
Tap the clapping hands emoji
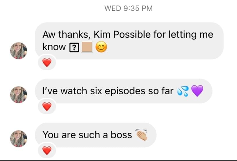(142, 135)
